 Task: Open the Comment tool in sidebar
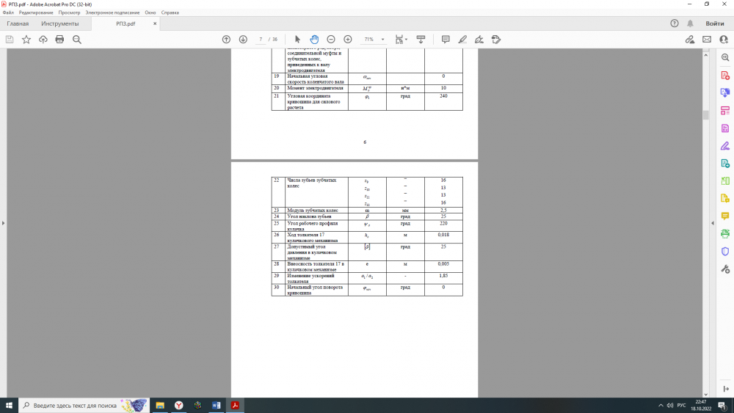tap(725, 216)
